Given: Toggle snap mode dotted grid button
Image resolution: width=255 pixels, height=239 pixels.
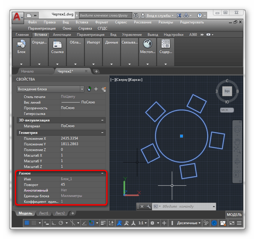Looking at the screenshot, I should [34, 223].
